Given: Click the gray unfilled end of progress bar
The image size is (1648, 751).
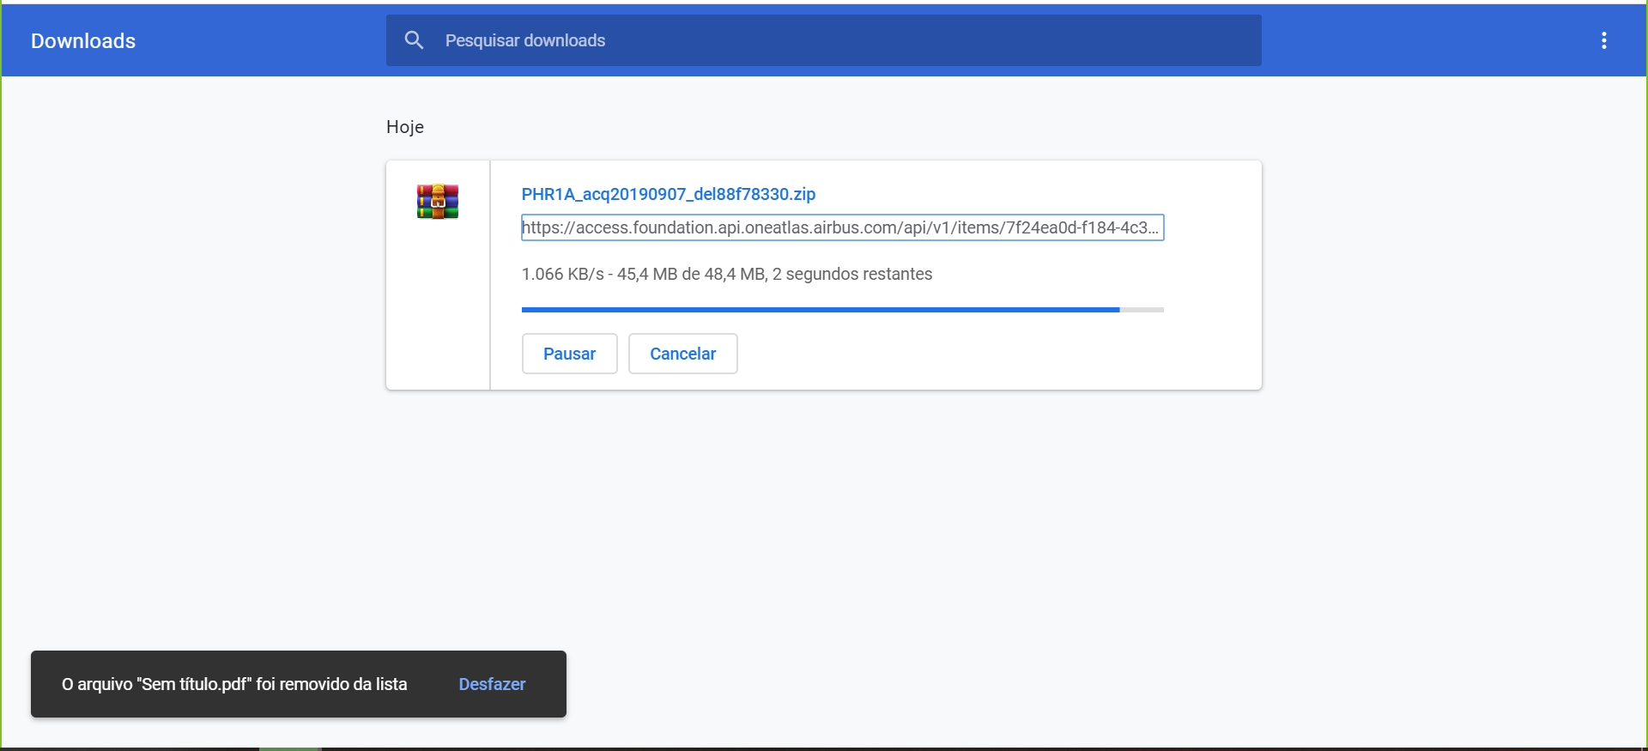Looking at the screenshot, I should click(1142, 309).
